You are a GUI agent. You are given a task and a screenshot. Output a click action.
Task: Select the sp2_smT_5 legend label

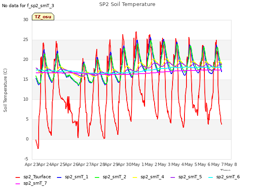(x=190, y=177)
